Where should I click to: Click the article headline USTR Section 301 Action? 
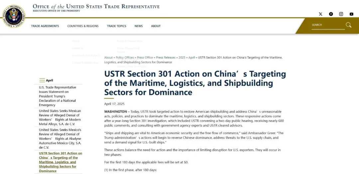[195, 83]
